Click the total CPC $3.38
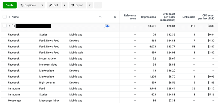The height and width of the screenshot is (103, 218). click(x=211, y=26)
